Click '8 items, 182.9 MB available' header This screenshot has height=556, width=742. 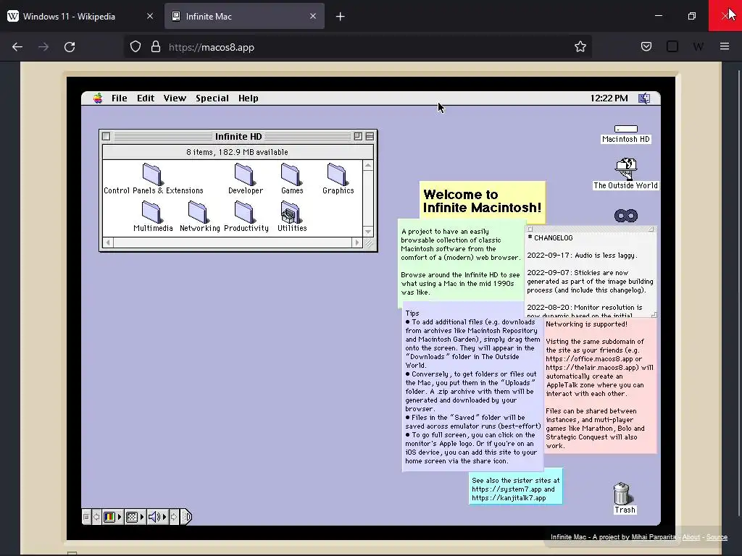coord(238,152)
